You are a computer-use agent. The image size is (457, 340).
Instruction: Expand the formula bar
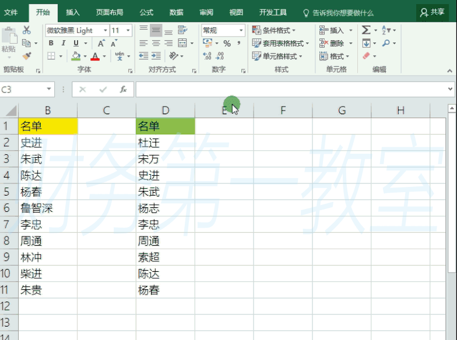tap(450, 88)
